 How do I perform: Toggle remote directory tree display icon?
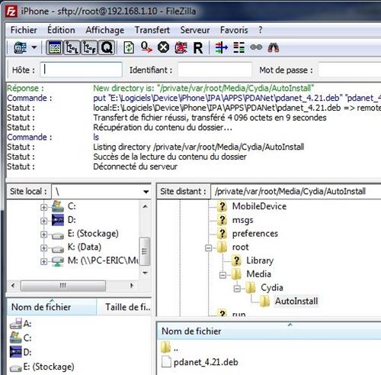[89, 47]
